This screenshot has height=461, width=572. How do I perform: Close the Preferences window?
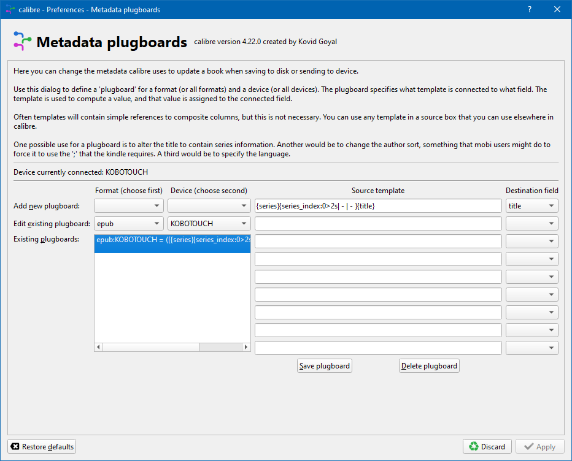coord(557,9)
